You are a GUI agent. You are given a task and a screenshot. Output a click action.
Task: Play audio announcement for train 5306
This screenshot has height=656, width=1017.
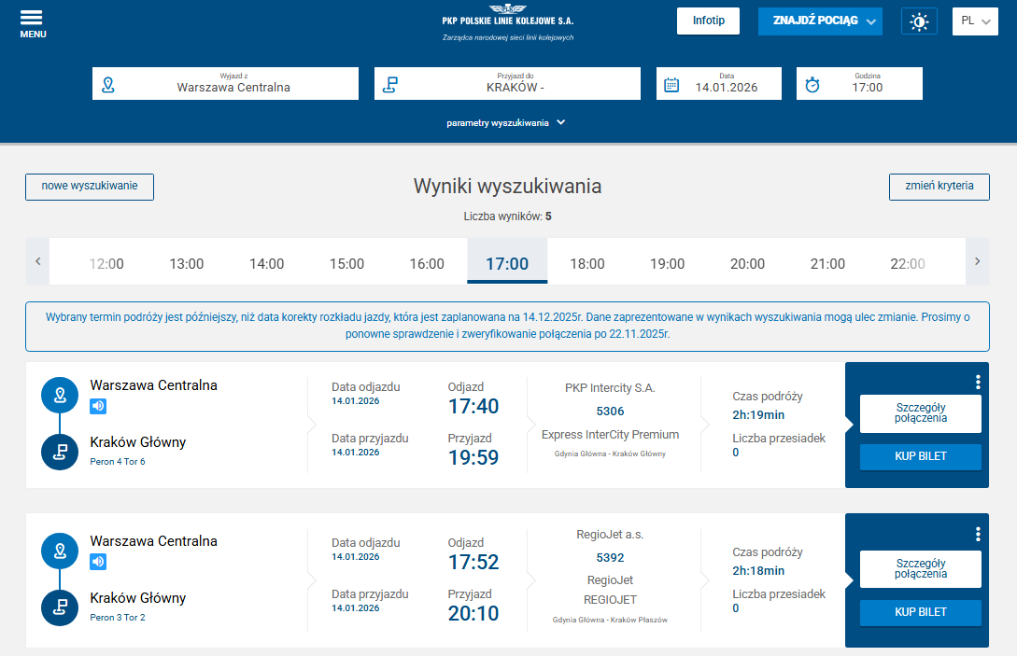98,407
